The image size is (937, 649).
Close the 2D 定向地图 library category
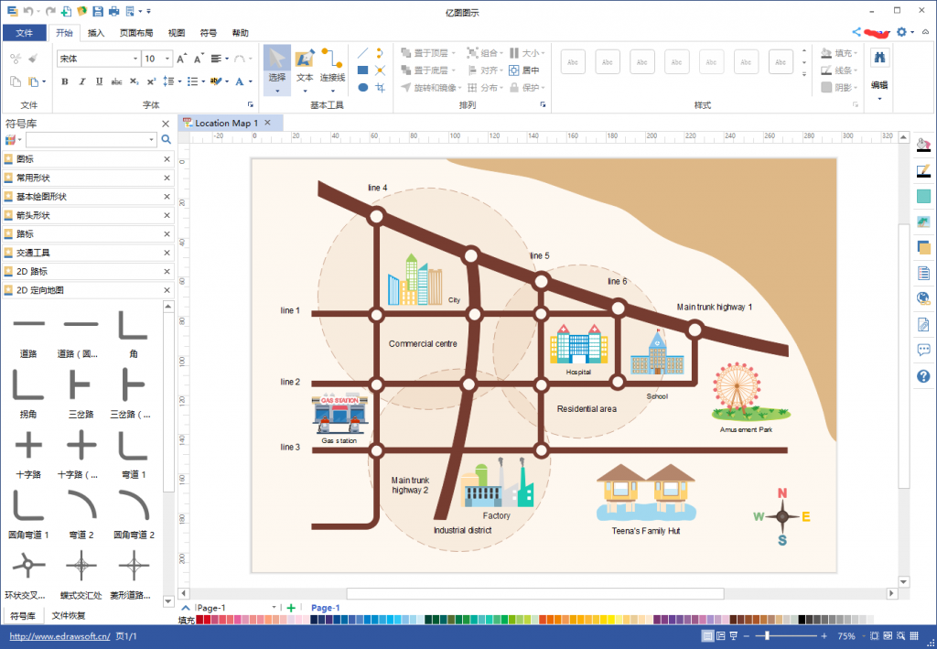coord(167,290)
